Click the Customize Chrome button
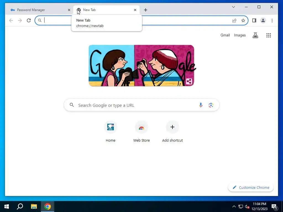The image size is (283, 212). click(251, 187)
